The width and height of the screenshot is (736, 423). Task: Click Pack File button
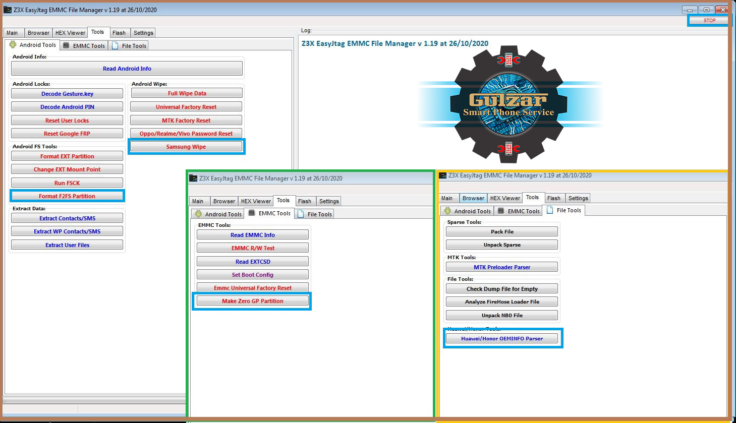click(x=502, y=232)
